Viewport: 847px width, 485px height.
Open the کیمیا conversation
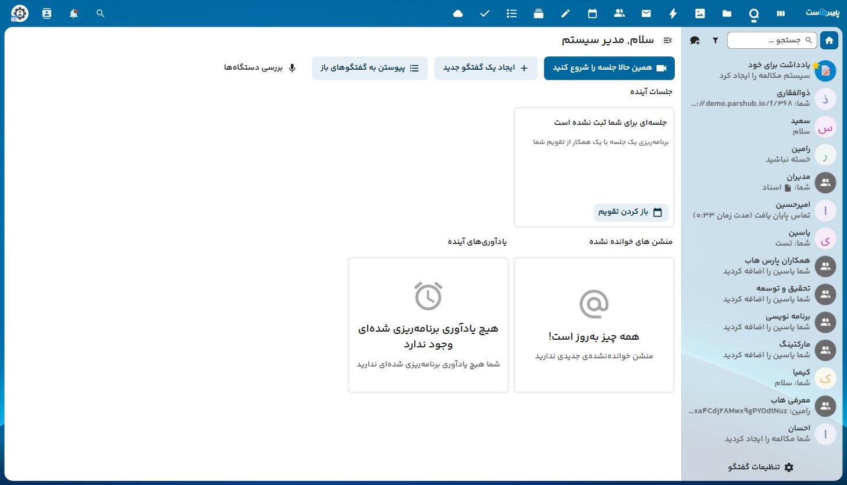(x=762, y=378)
